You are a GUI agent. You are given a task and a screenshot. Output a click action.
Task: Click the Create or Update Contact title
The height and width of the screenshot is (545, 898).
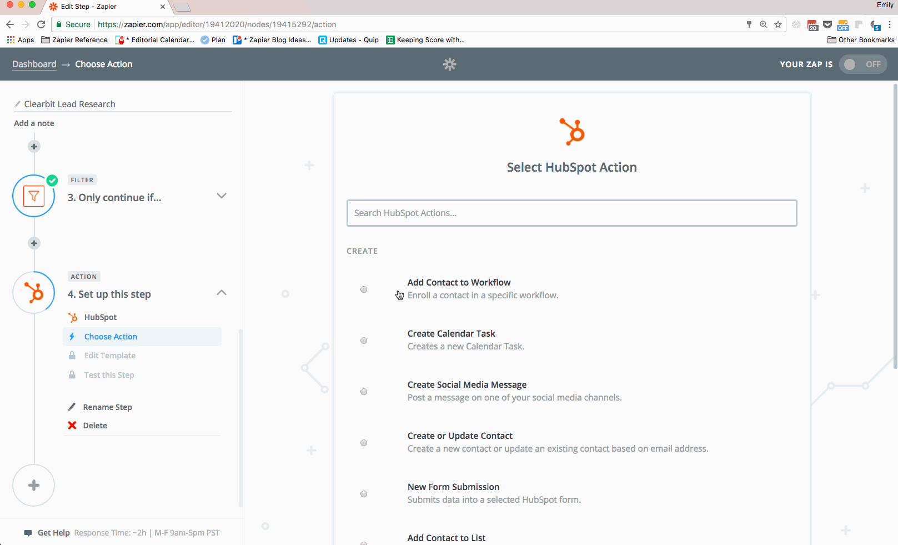(460, 436)
